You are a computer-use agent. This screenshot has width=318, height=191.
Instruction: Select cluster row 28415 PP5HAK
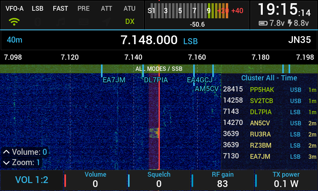[x=270, y=90]
